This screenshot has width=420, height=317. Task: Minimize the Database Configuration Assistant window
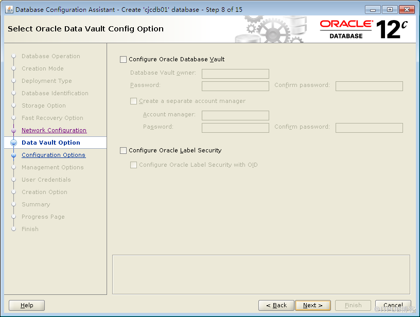[373, 10]
